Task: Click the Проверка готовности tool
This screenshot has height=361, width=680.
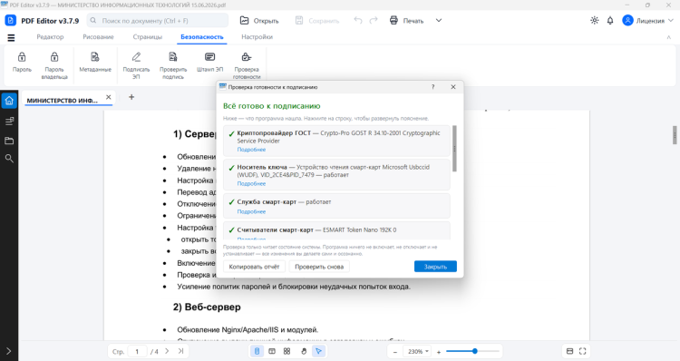Action: (247, 65)
